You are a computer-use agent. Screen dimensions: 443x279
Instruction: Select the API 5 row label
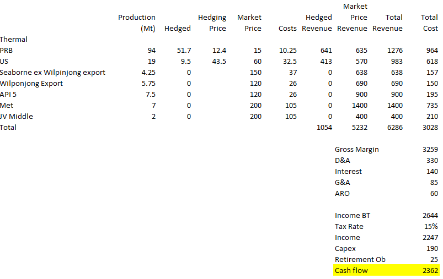pos(9,94)
